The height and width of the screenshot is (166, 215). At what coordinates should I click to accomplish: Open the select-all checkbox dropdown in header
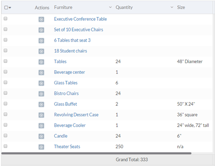pos(10,7)
